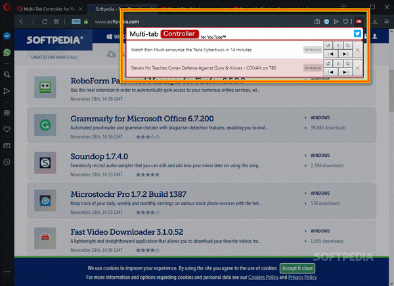The width and height of the screenshot is (394, 286).
Task: Click WINDOWS category for Fast Video Downloader
Action: [x=320, y=231]
